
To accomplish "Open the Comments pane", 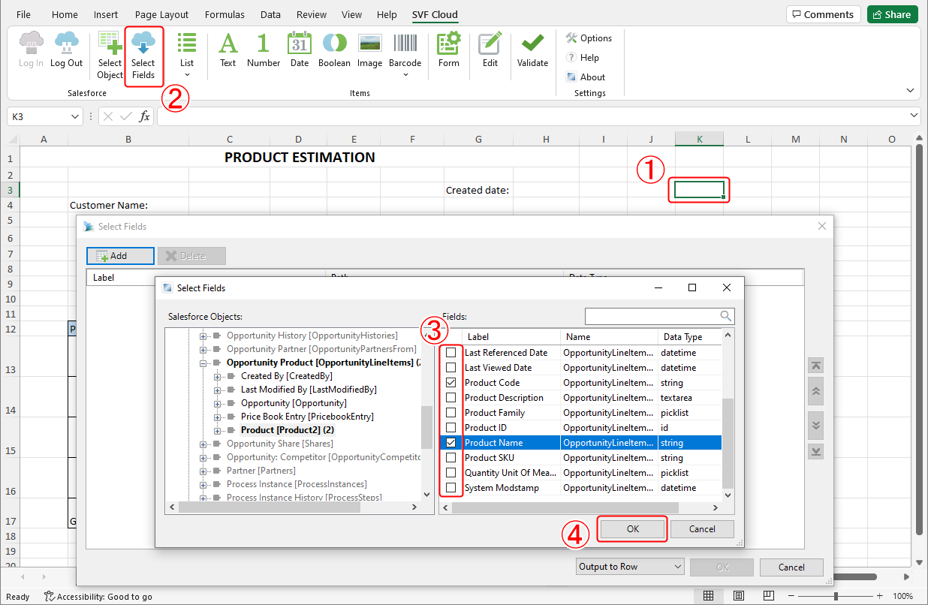I will pyautogui.click(x=823, y=14).
